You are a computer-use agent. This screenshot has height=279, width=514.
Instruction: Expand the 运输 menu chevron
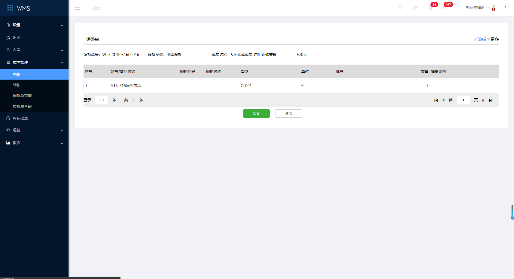62,131
